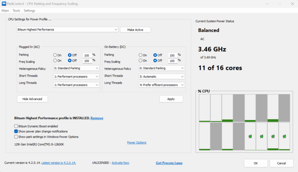Apply the On Battery settings
Screen dimensions: 298x172
[171, 99]
